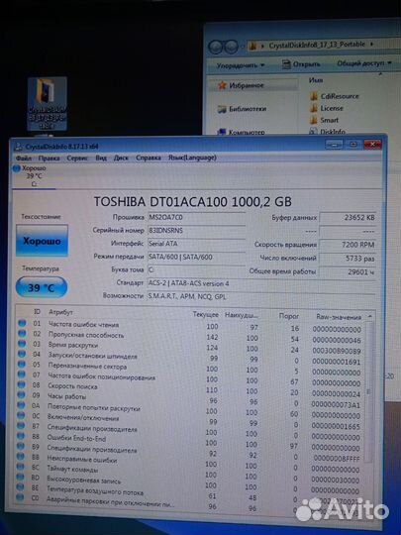
Task: Click the Число включений value 5733 раз
Action: tap(348, 259)
